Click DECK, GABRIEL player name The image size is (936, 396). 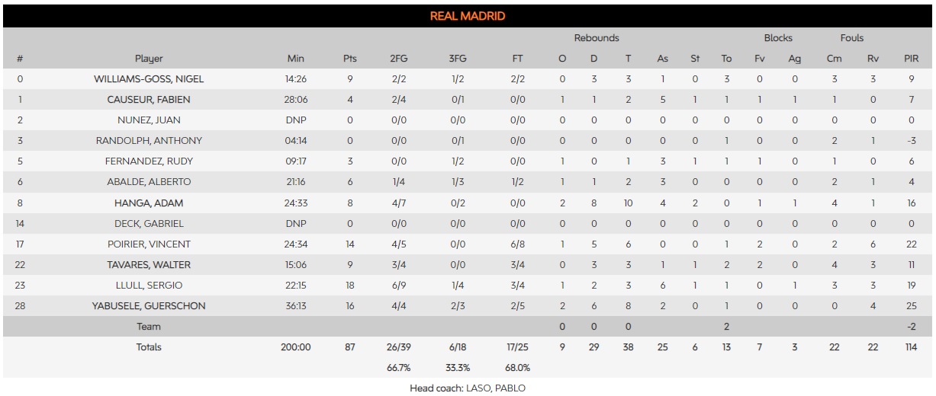click(149, 224)
